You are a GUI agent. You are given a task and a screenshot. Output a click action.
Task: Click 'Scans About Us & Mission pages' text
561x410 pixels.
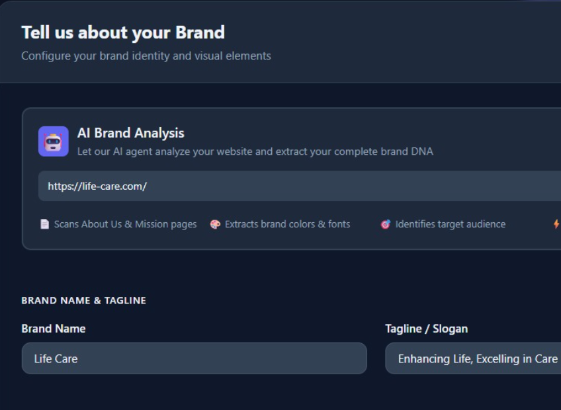(x=125, y=224)
